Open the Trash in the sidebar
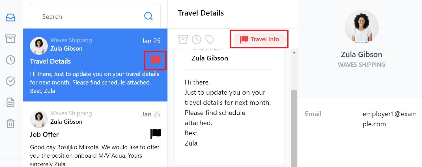422x167 pixels. click(x=10, y=123)
